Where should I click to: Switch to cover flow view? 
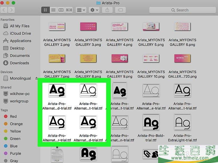point(69,10)
